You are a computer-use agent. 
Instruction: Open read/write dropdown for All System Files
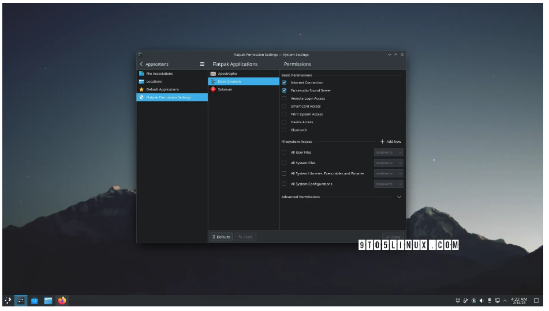pyautogui.click(x=389, y=163)
